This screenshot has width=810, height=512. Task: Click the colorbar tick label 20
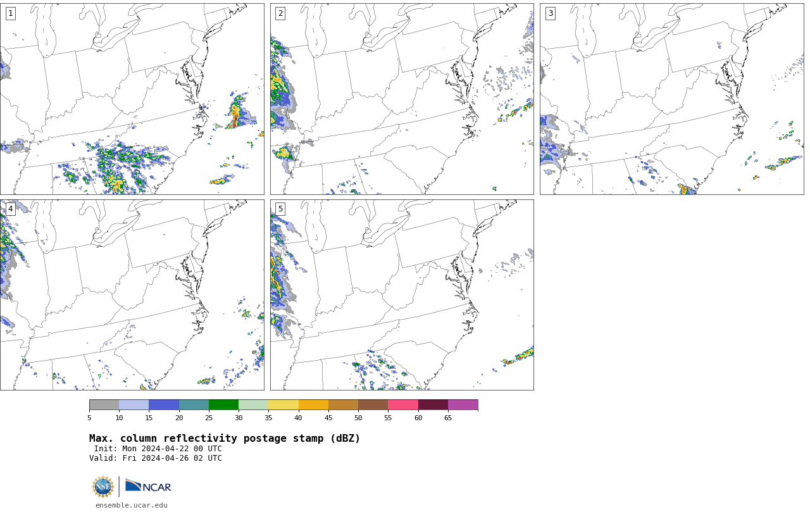179,418
